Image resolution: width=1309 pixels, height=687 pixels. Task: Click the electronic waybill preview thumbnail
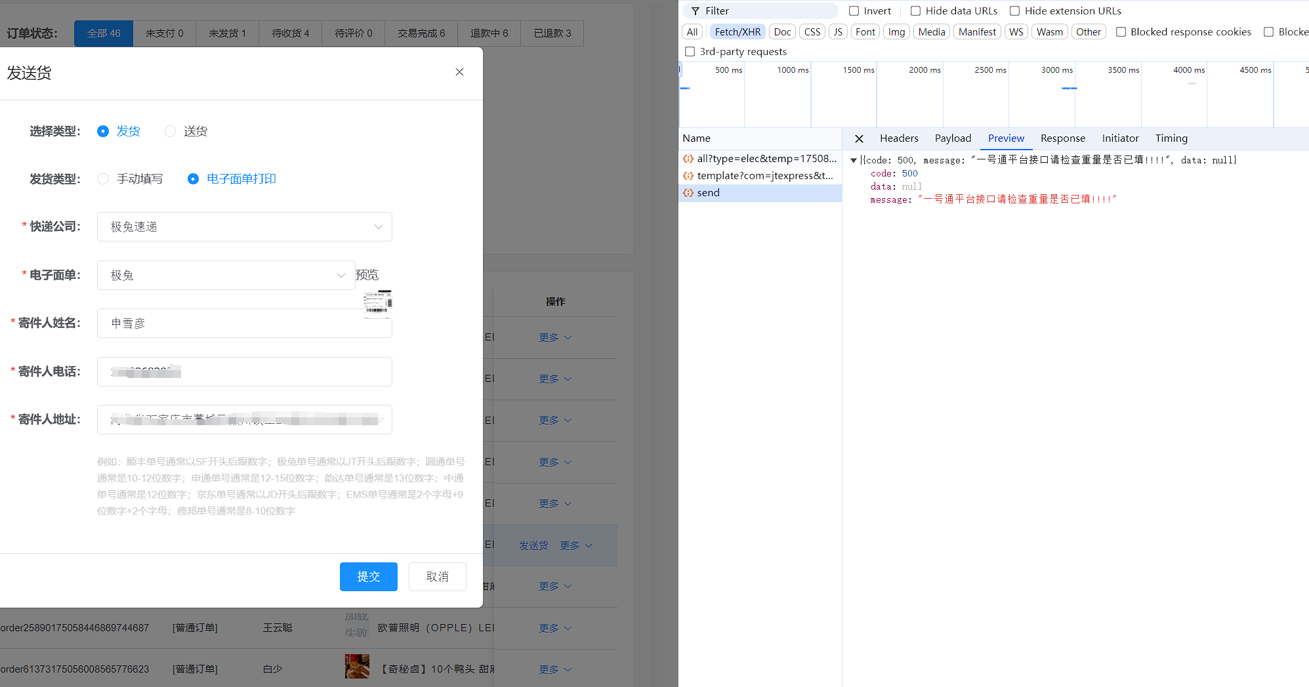[378, 303]
